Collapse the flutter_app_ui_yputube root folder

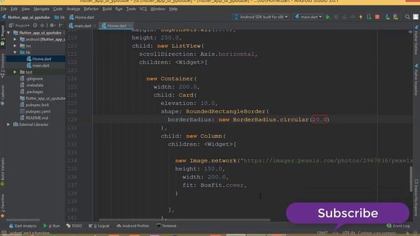(x=9, y=33)
